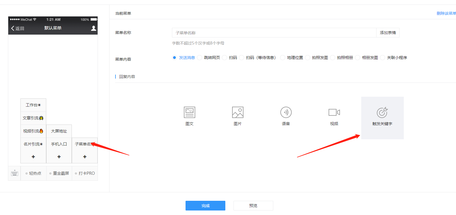Select the 扫码（等待信息） radio option
Screen dimensions: 456x215
241,58
